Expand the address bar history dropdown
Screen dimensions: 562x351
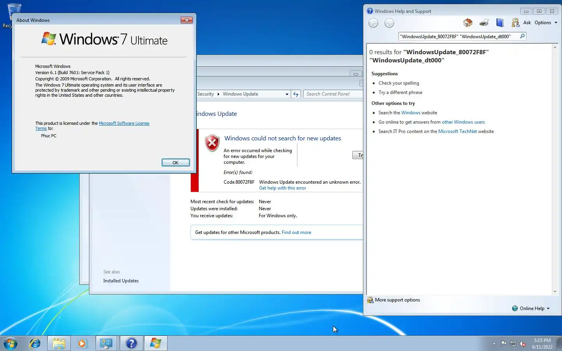[287, 94]
